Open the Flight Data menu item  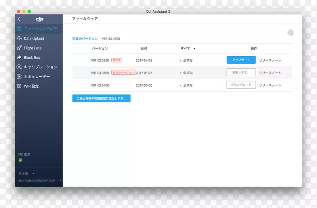[x=32, y=48]
